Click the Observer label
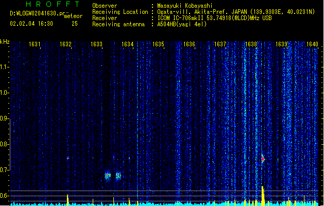The width and height of the screenshot is (324, 206). [x=105, y=6]
